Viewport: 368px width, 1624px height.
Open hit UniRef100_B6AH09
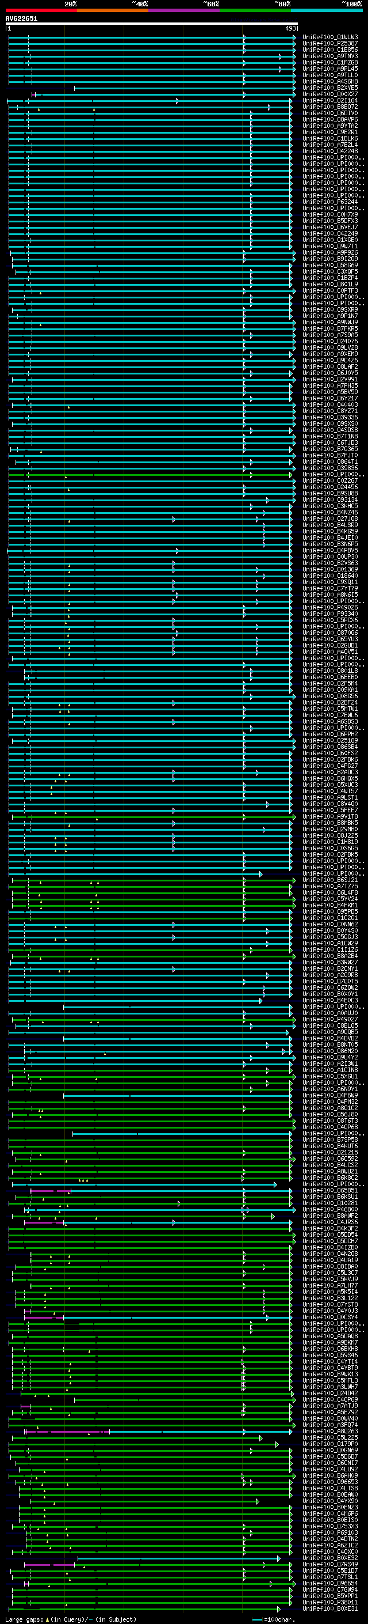(x=330, y=1475)
